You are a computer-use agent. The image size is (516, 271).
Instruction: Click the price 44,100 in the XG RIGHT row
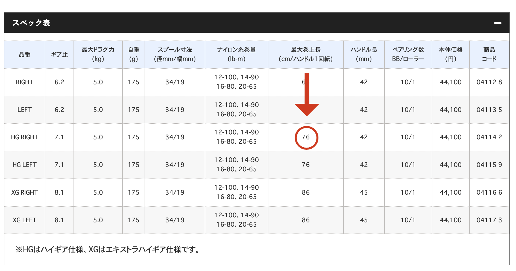click(451, 192)
